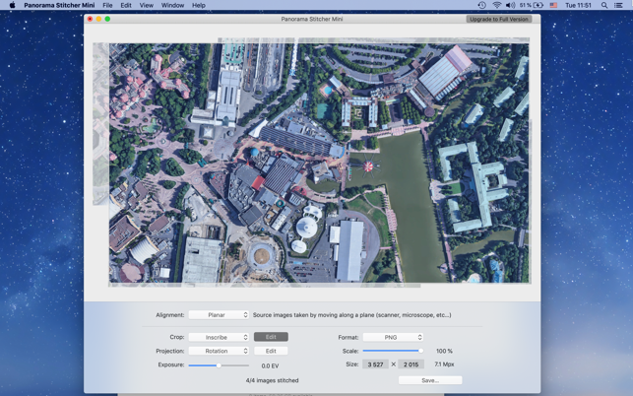The width and height of the screenshot is (633, 396).
Task: Open the Format dropdown set to PNG
Action: pyautogui.click(x=393, y=337)
